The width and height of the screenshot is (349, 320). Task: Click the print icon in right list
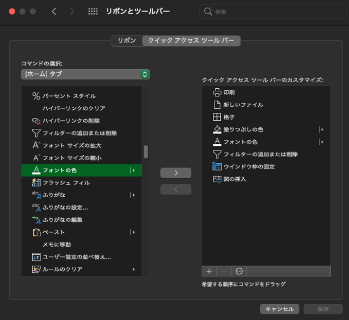[217, 92]
